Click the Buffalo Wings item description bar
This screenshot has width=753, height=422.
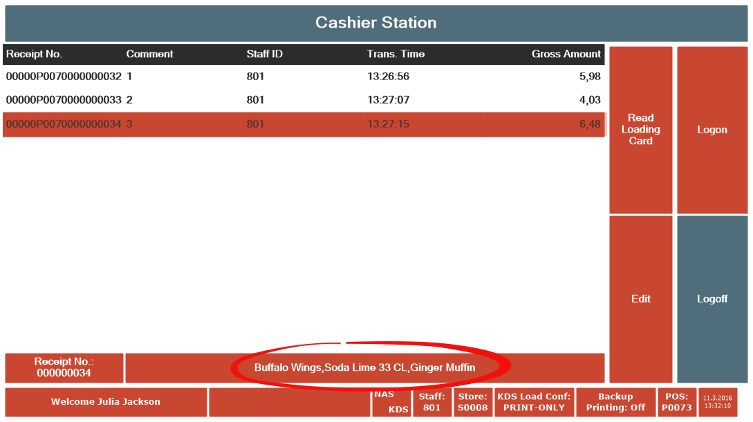click(x=364, y=367)
